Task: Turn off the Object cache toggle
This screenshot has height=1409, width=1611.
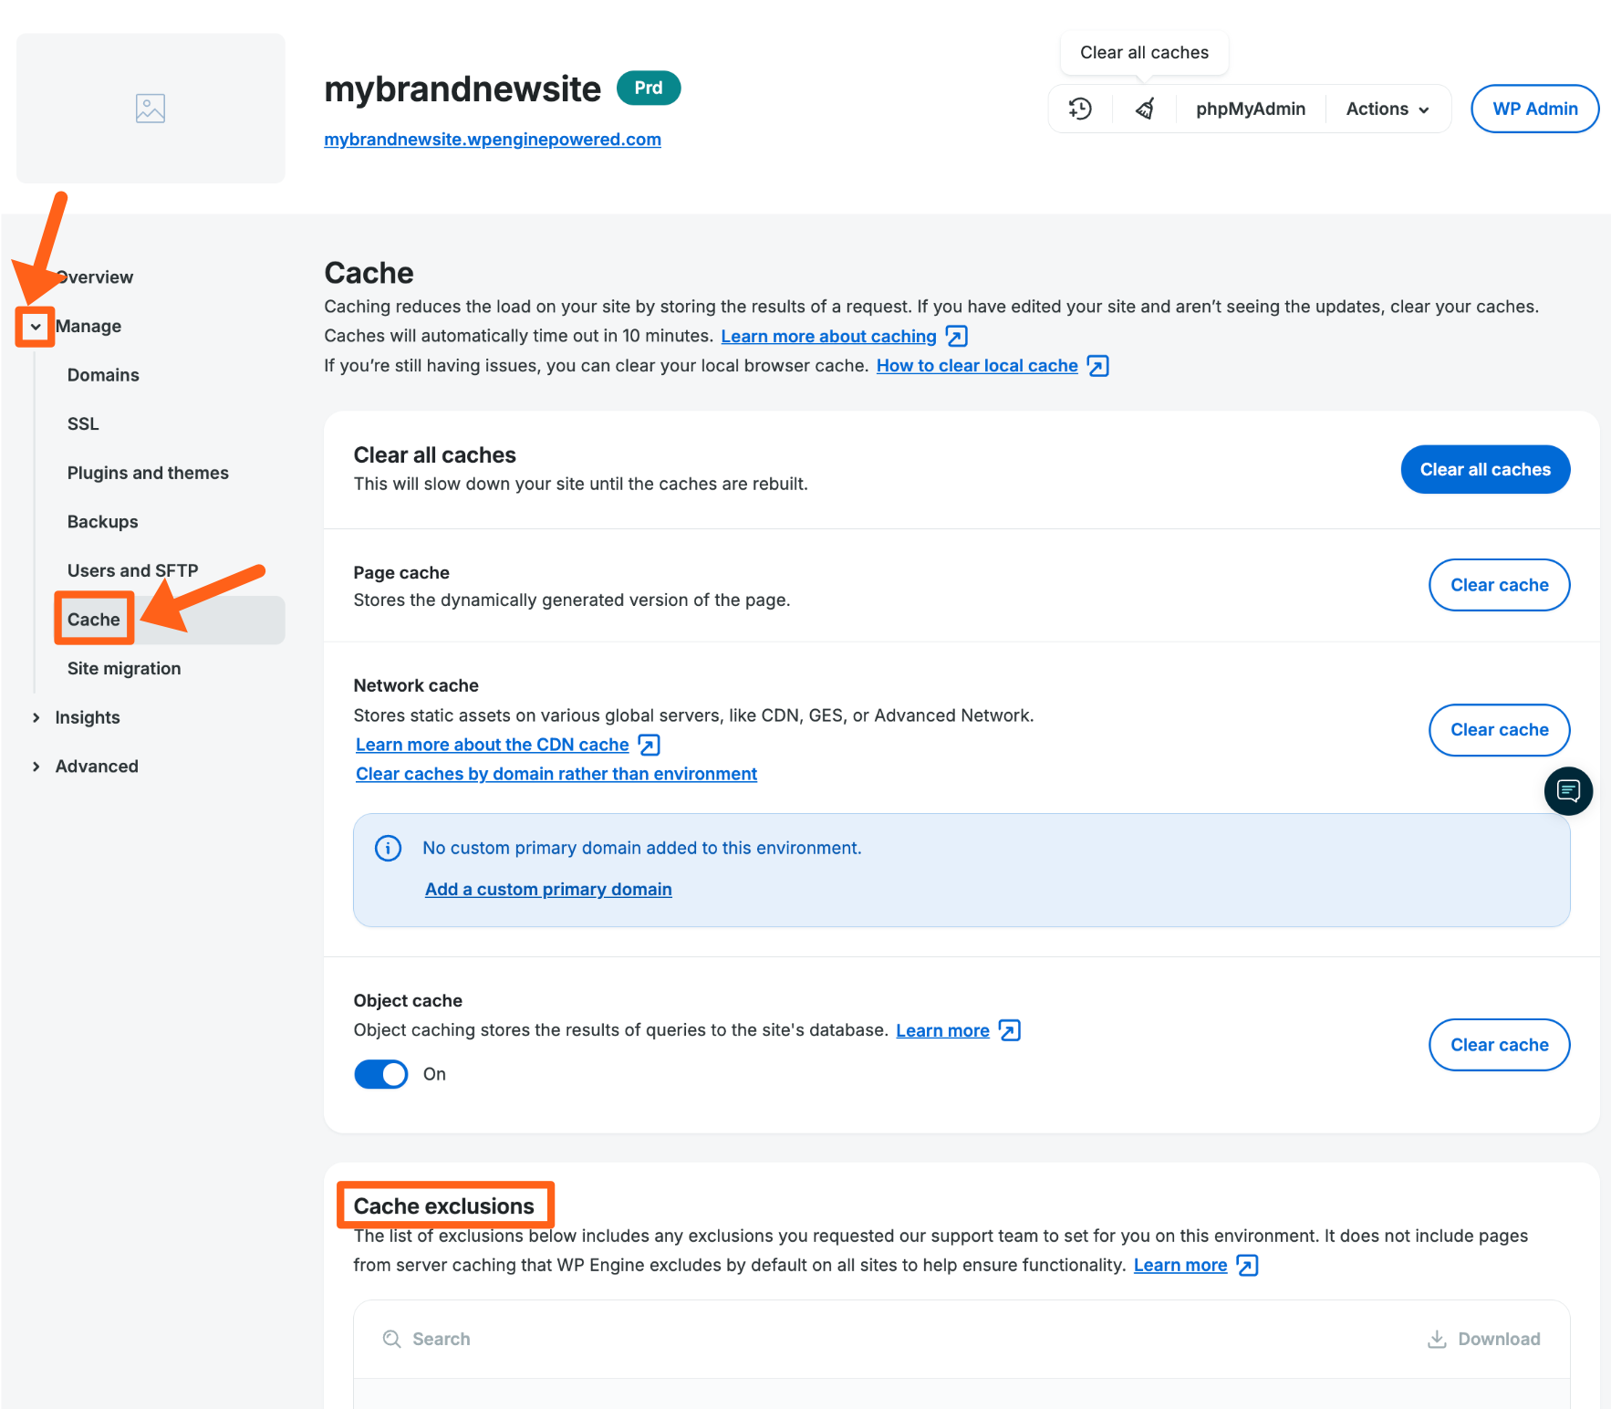Action: click(381, 1074)
